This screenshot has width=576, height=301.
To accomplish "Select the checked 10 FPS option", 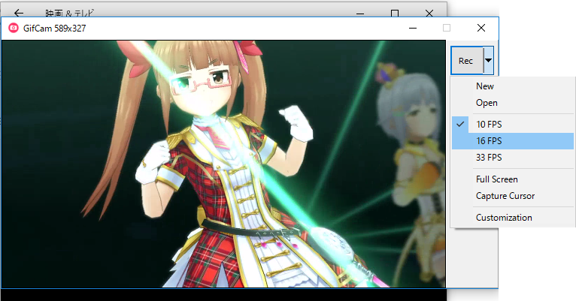I will [512, 125].
